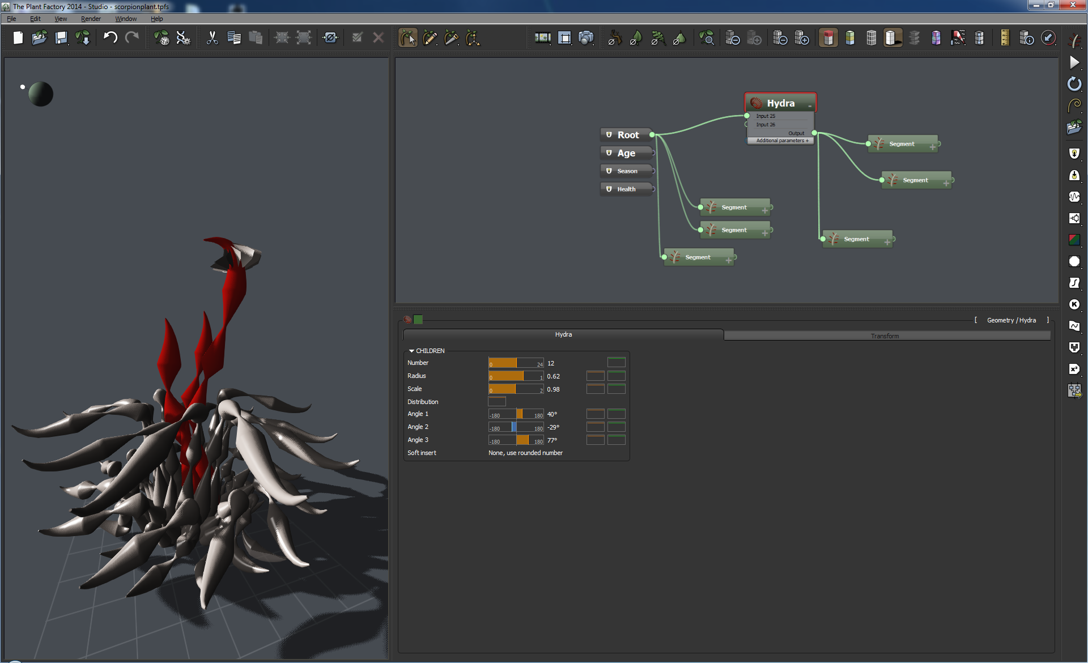Click the Cut scissors icon
The width and height of the screenshot is (1088, 663).
[x=212, y=38]
